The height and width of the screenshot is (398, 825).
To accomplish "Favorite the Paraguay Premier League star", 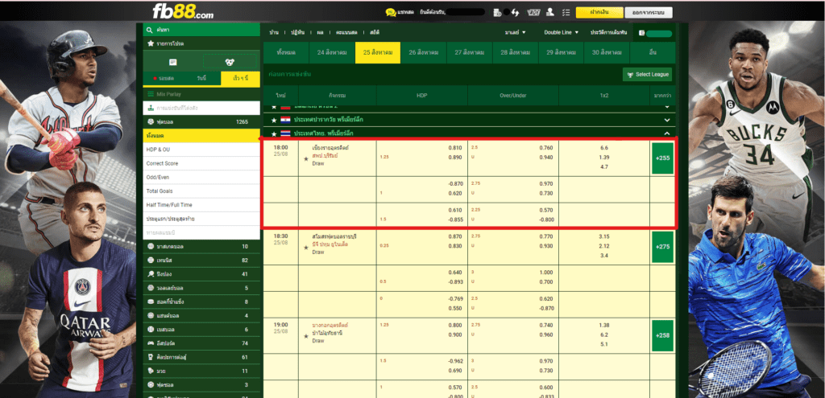I will tap(273, 120).
